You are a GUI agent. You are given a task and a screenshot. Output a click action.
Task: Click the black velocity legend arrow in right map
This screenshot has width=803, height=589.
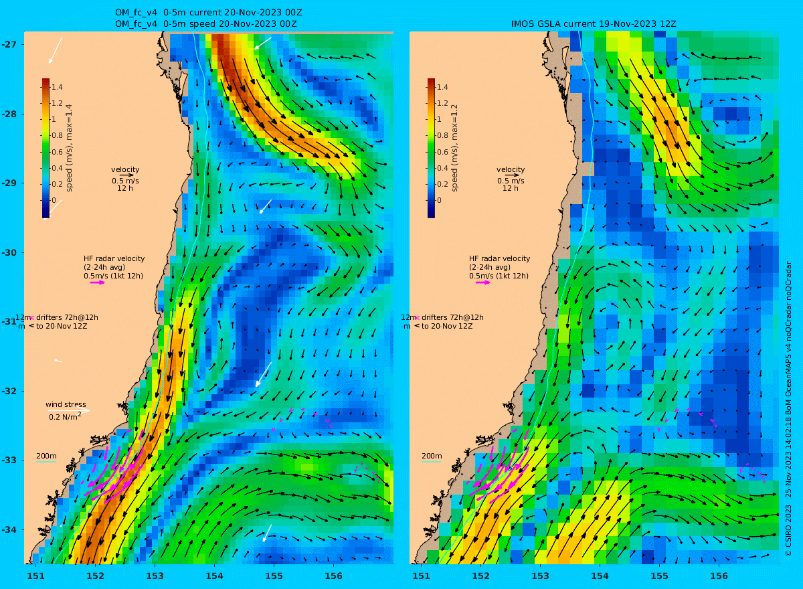click(512, 175)
